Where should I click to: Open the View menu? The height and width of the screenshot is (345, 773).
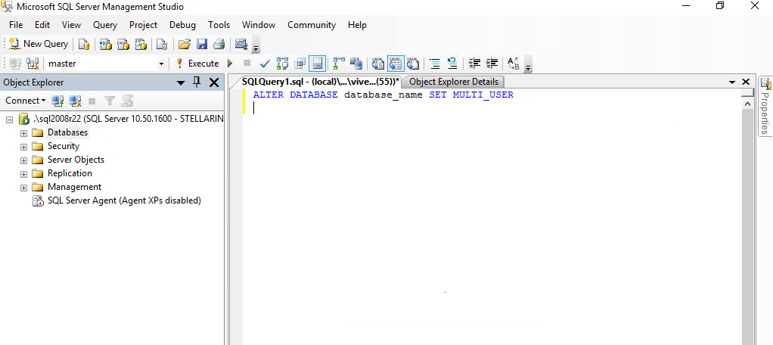coord(72,25)
